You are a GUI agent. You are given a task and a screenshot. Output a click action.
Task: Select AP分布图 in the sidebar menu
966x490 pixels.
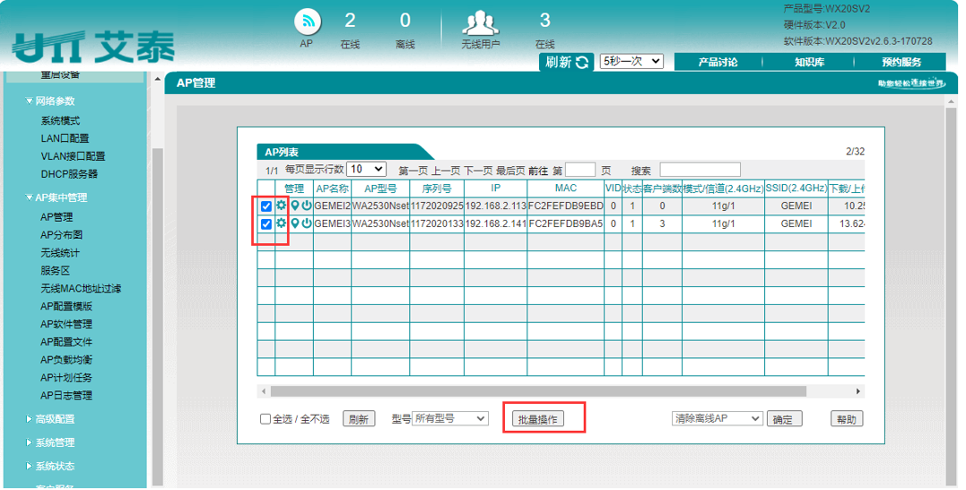(x=62, y=234)
